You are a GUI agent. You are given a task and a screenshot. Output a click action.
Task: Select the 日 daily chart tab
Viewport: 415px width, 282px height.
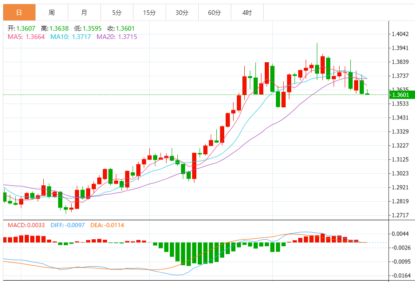[x=19, y=13]
